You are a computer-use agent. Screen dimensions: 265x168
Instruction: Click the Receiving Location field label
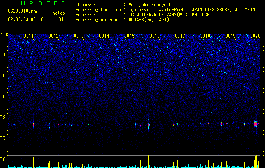coord(98,10)
